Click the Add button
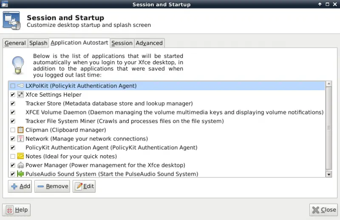The height and width of the screenshot is (220, 340). [20, 186]
